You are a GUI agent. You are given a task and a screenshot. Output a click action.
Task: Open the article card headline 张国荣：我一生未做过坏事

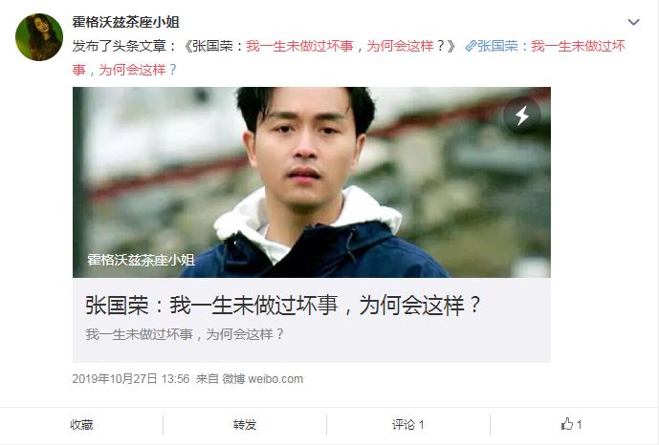tap(283, 305)
